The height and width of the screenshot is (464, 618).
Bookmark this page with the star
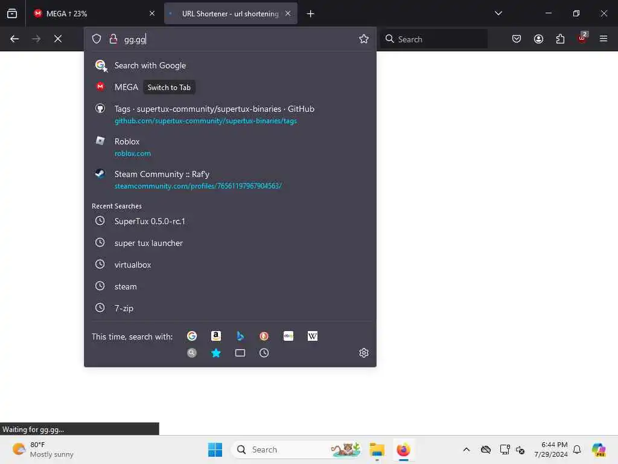(x=363, y=39)
